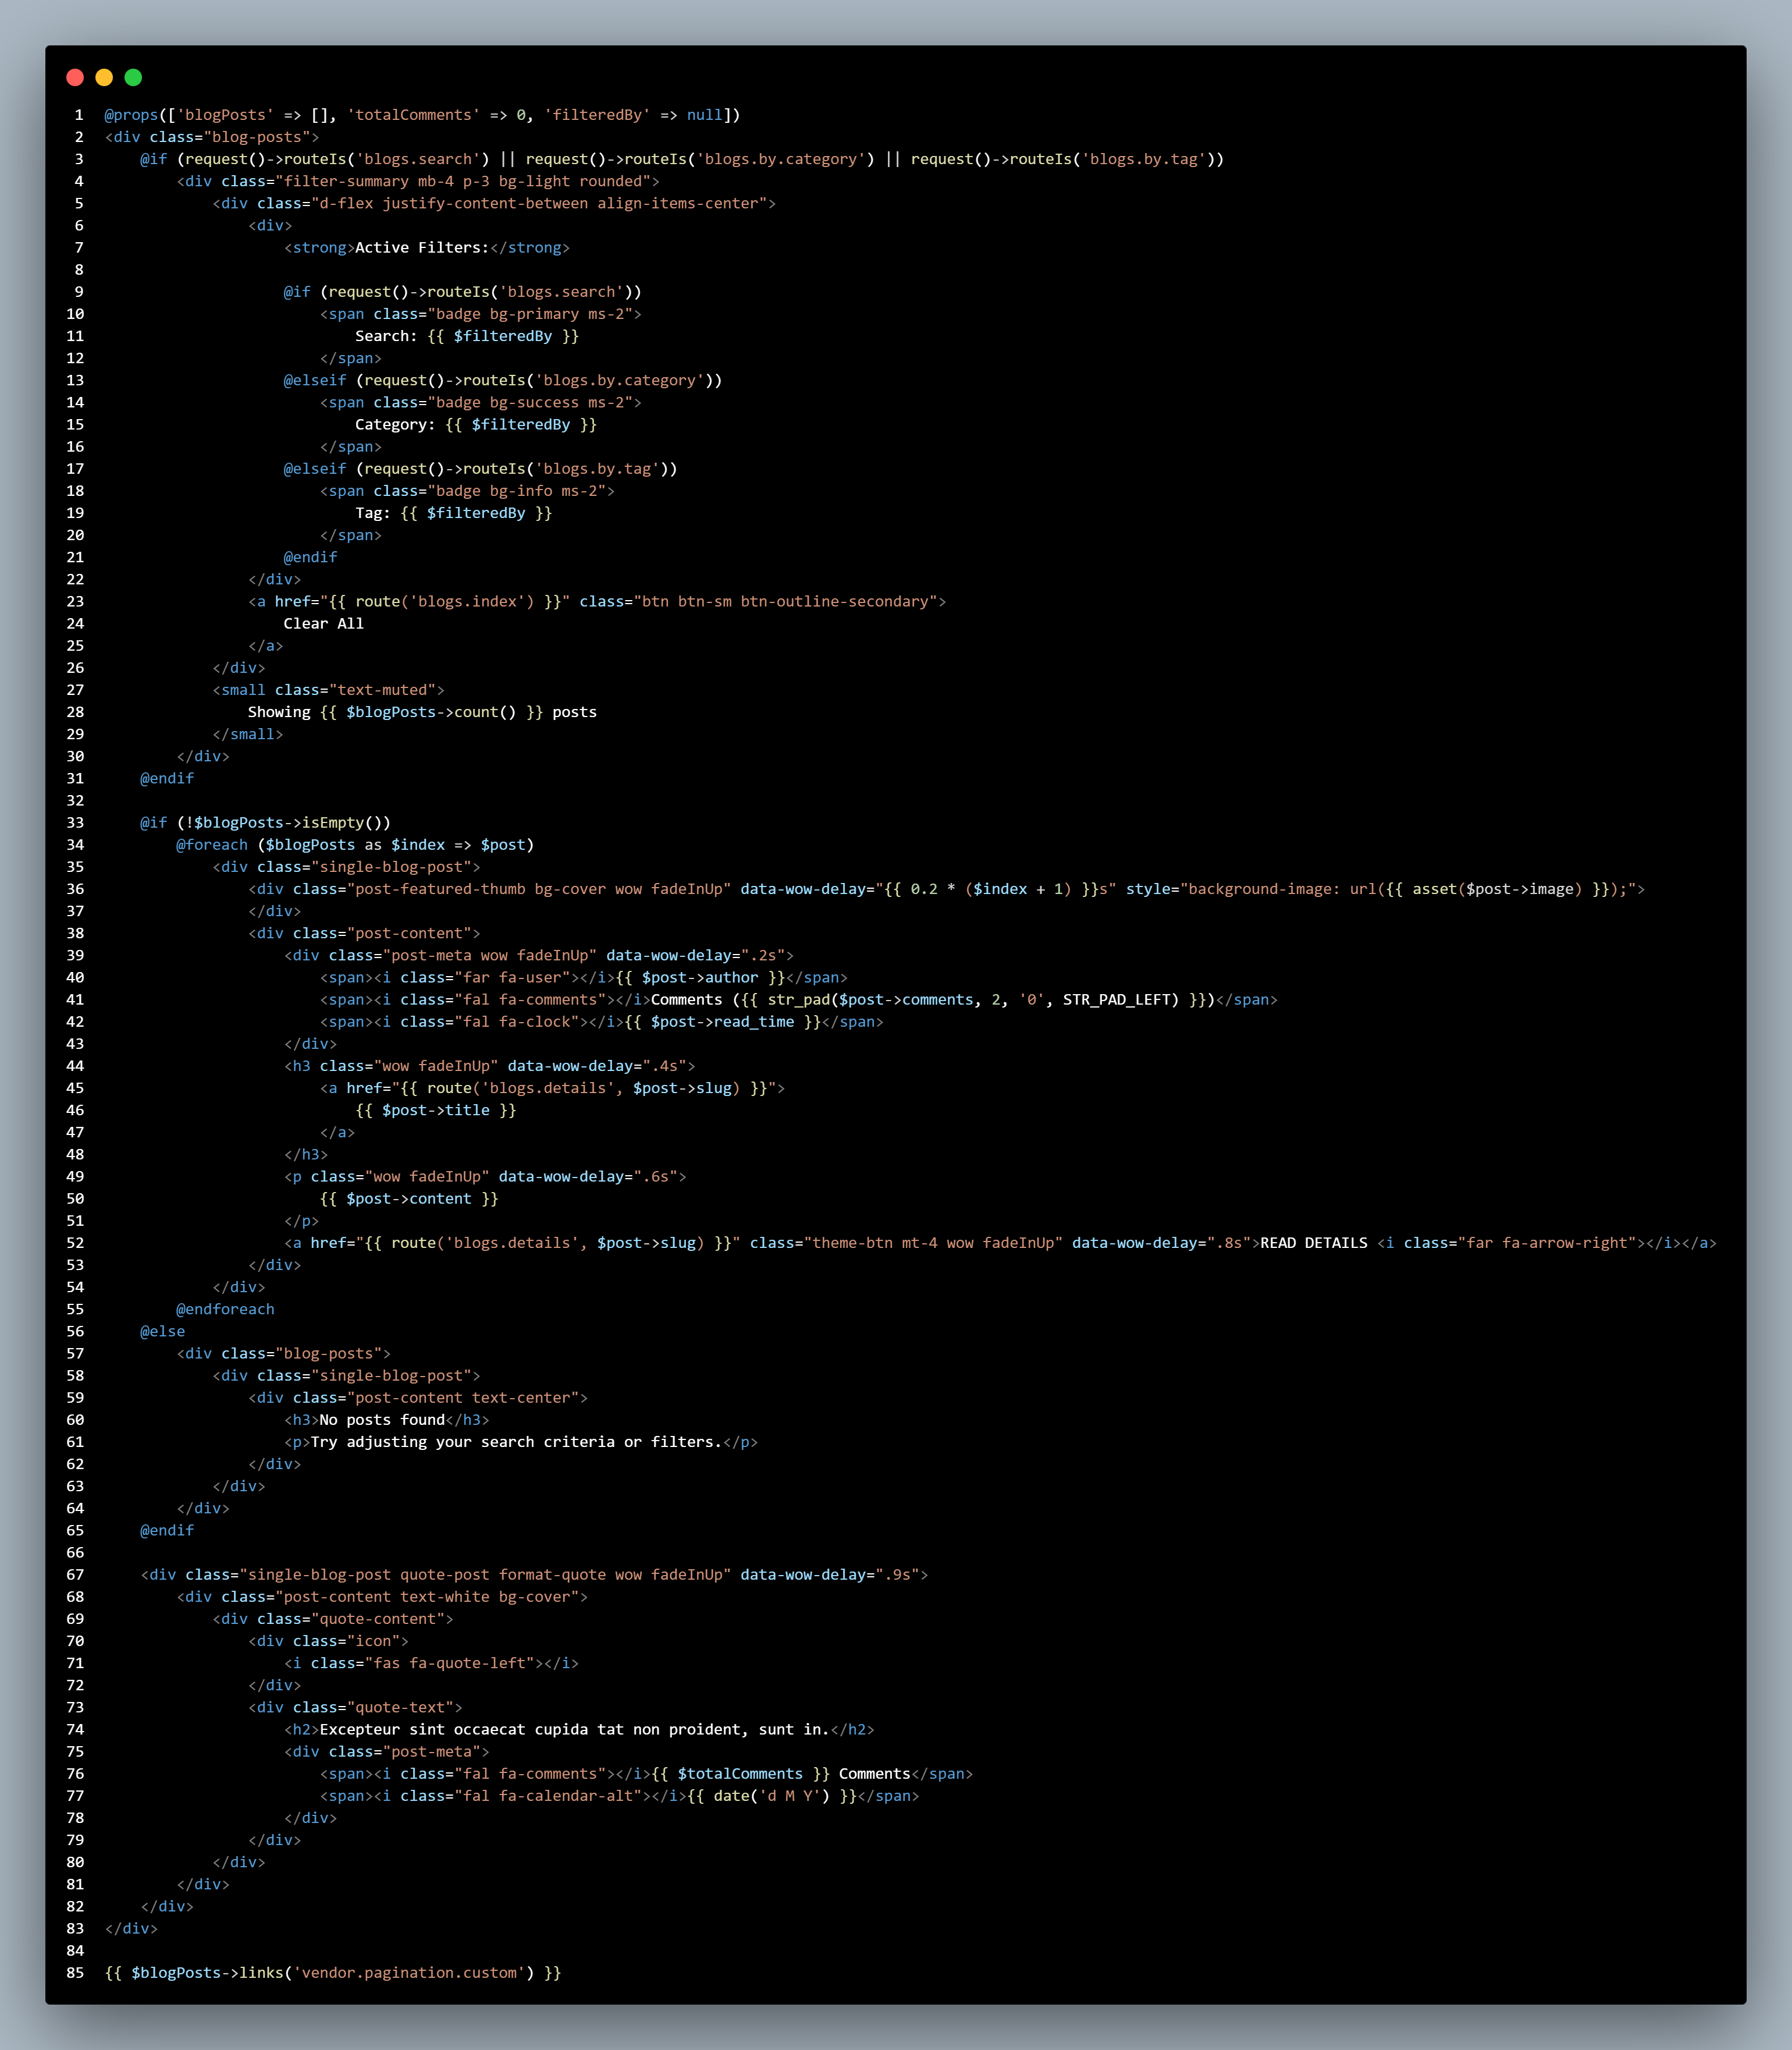The image size is (1792, 2050).
Task: Click 'Clear All' text on line 24
Action: [x=323, y=623]
